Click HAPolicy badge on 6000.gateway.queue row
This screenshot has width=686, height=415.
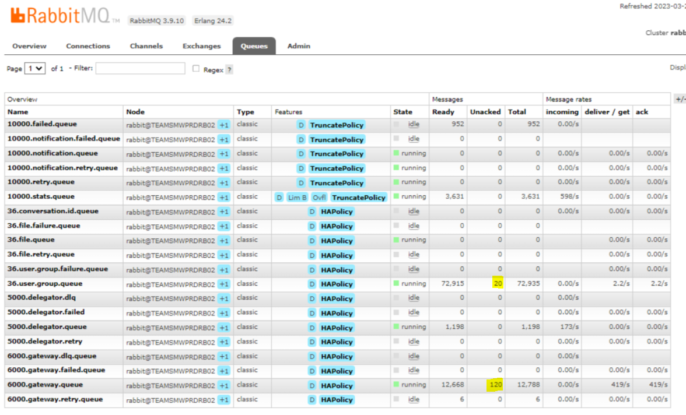(x=337, y=385)
